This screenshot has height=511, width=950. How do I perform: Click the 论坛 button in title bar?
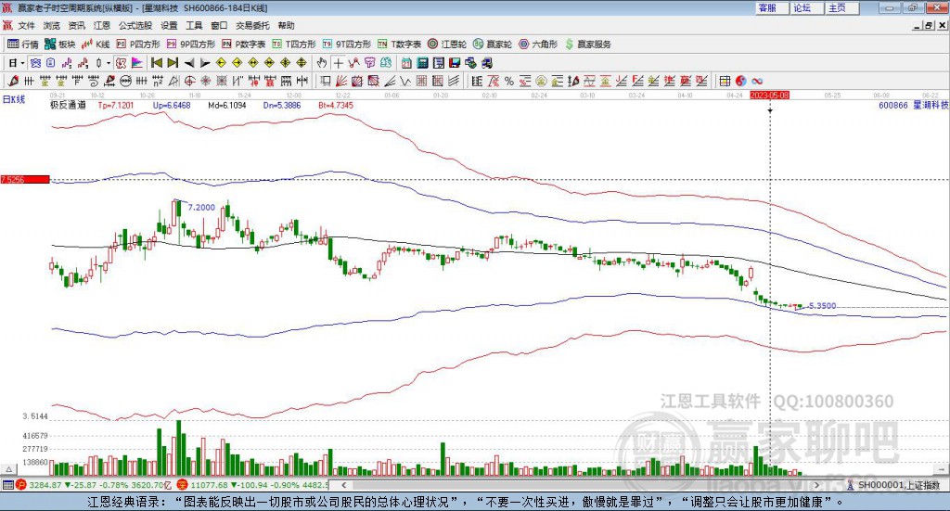click(806, 7)
